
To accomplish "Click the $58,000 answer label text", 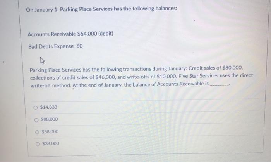I will [50, 131].
